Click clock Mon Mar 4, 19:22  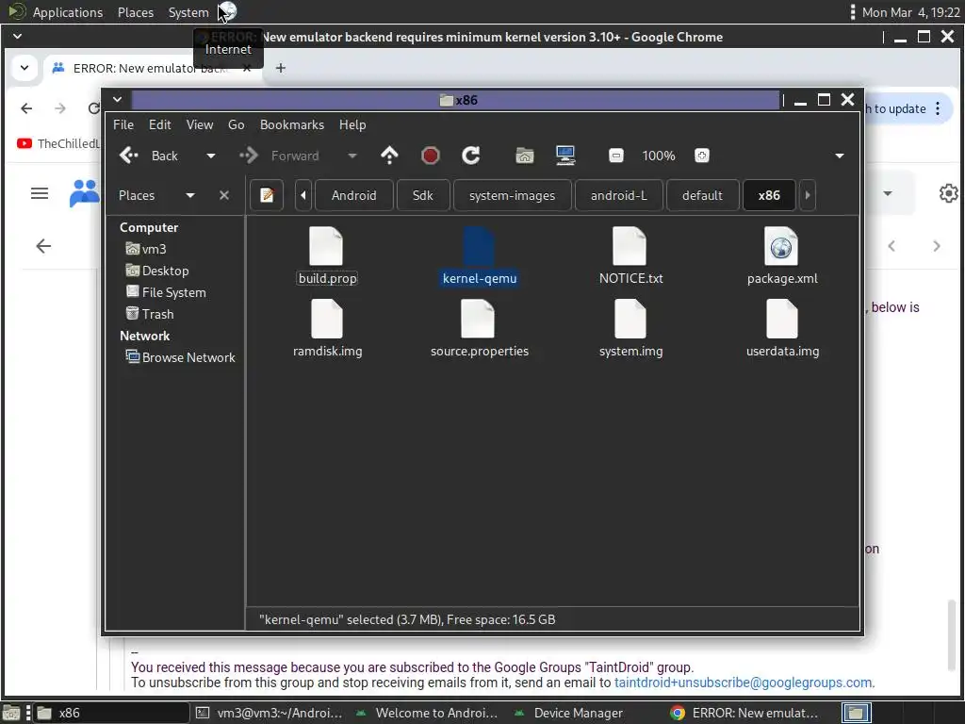pyautogui.click(x=911, y=12)
